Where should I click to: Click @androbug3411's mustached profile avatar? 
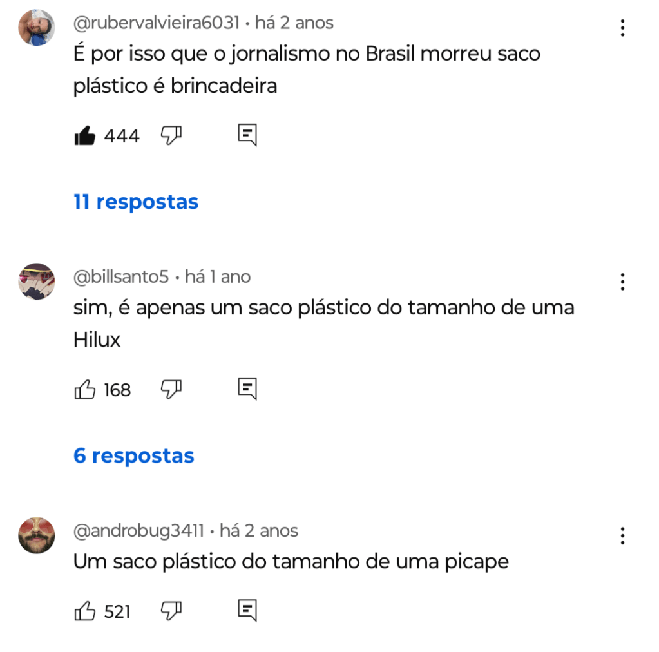click(37, 535)
